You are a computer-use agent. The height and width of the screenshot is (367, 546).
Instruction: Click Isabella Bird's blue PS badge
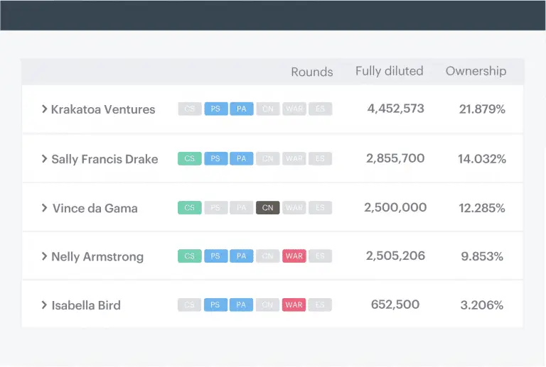pos(215,305)
